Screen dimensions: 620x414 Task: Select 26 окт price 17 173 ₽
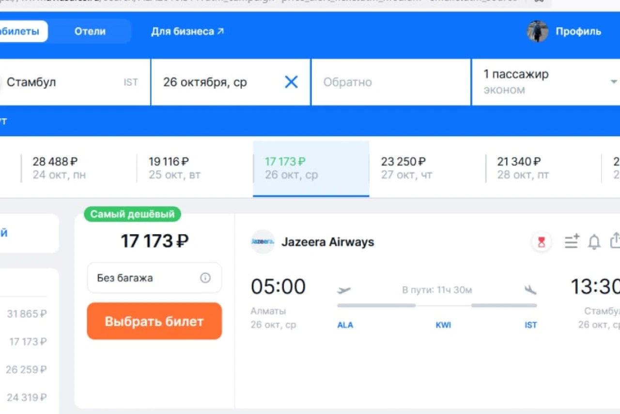point(311,168)
